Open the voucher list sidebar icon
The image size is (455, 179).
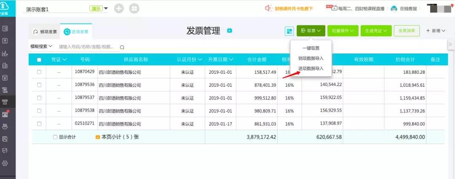5,29
